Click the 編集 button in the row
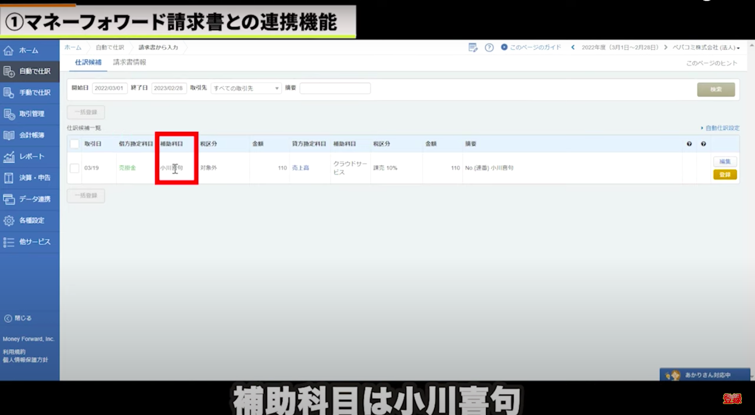Image resolution: width=755 pixels, height=415 pixels. tap(725, 162)
